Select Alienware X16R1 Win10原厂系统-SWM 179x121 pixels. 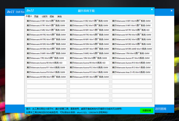(132, 21)
